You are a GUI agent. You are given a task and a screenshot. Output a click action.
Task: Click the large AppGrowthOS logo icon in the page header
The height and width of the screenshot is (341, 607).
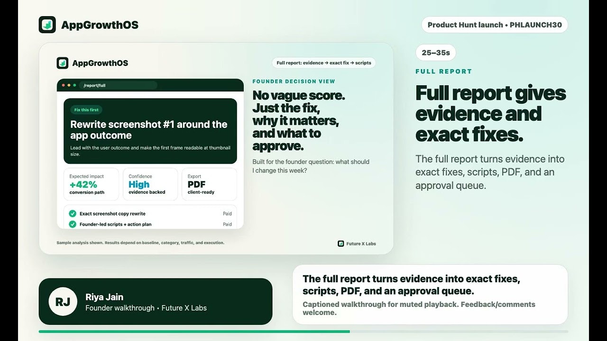coord(47,25)
